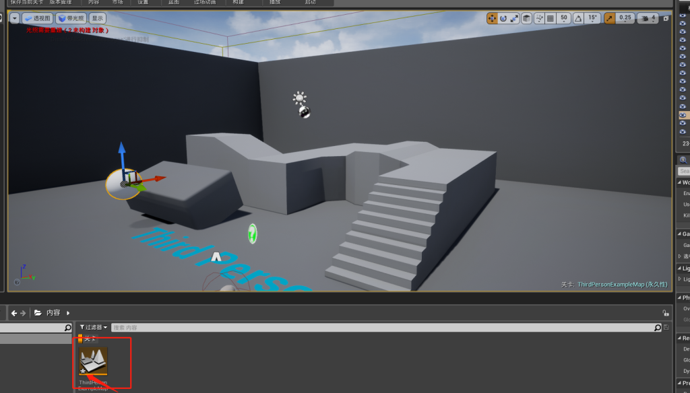Toggle the eye in the highlighted outliner row

(x=683, y=115)
